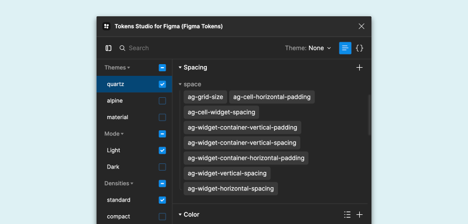Click the ag-grid-size token
This screenshot has width=468, height=224.
click(205, 97)
